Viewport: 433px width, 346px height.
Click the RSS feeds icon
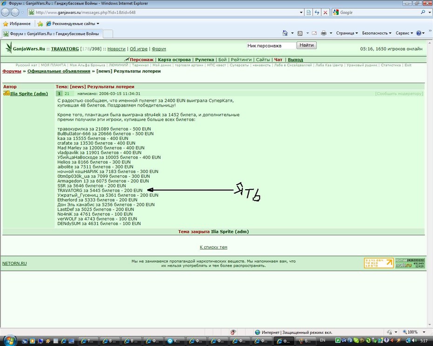coord(300,33)
